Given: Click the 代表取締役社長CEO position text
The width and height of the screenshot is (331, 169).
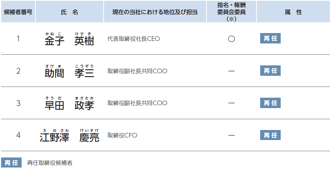Looking at the screenshot, I should pyautogui.click(x=133, y=39).
